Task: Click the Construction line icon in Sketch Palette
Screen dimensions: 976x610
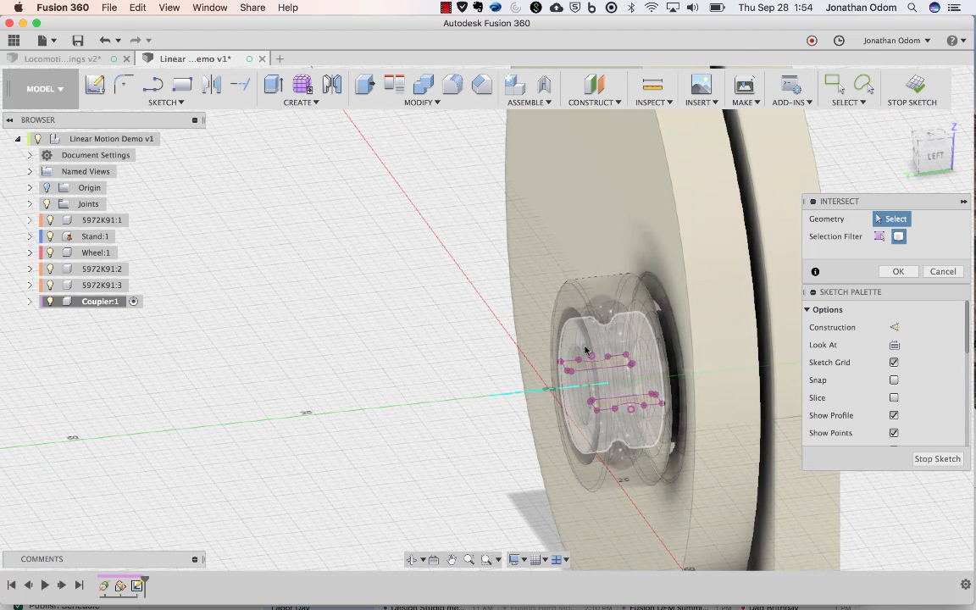Action: (x=894, y=327)
